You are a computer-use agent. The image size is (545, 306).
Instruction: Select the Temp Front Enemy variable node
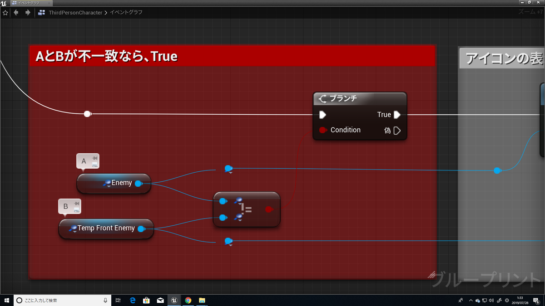pos(106,228)
